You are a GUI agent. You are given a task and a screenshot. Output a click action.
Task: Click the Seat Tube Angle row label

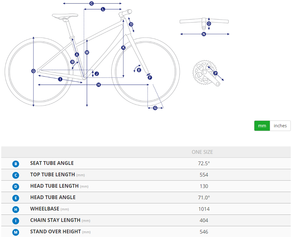(52, 163)
